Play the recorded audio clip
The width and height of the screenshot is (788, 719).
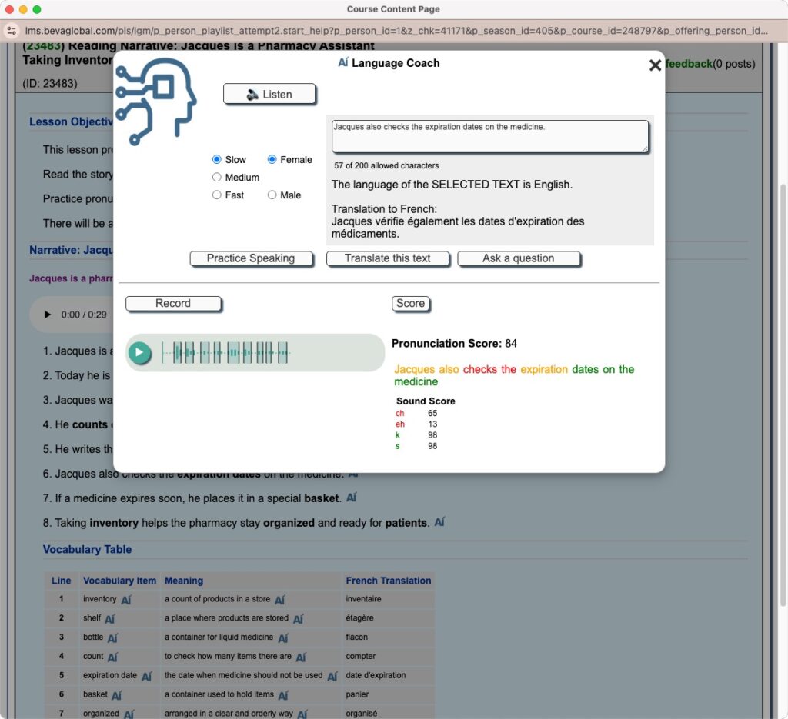[x=140, y=352]
